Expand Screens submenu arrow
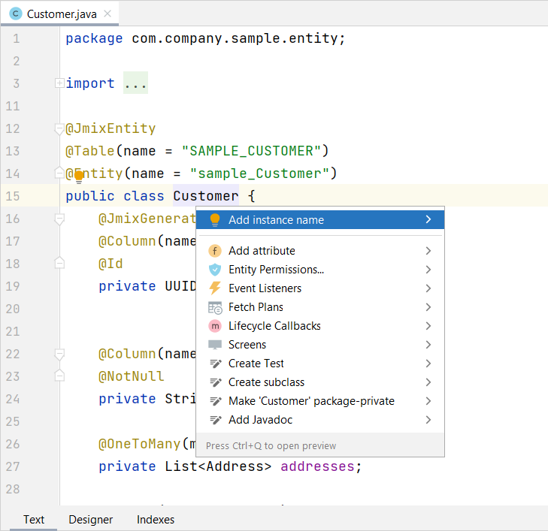 (428, 345)
